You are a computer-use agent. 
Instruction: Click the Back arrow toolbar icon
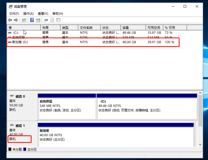(10, 20)
